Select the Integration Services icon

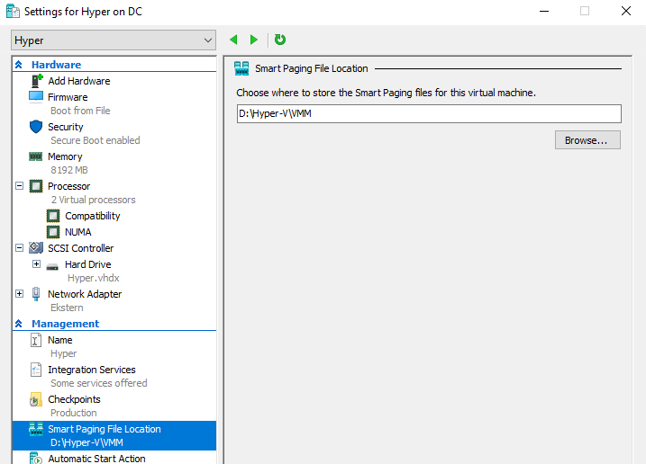coord(36,370)
